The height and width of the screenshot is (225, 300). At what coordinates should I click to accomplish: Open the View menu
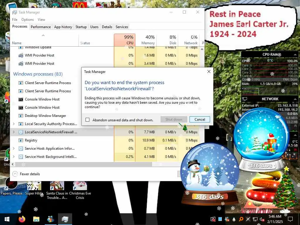(x=41, y=20)
